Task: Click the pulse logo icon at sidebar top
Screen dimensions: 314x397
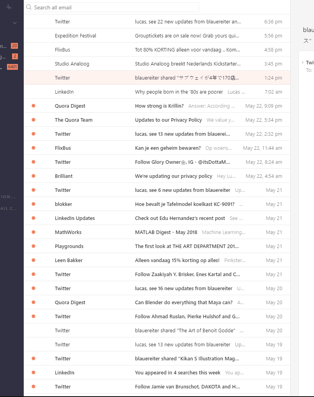Action: (x=9, y=7)
